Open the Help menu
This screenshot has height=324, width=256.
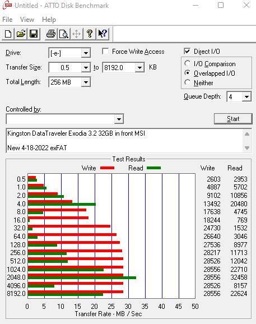tap(49, 20)
